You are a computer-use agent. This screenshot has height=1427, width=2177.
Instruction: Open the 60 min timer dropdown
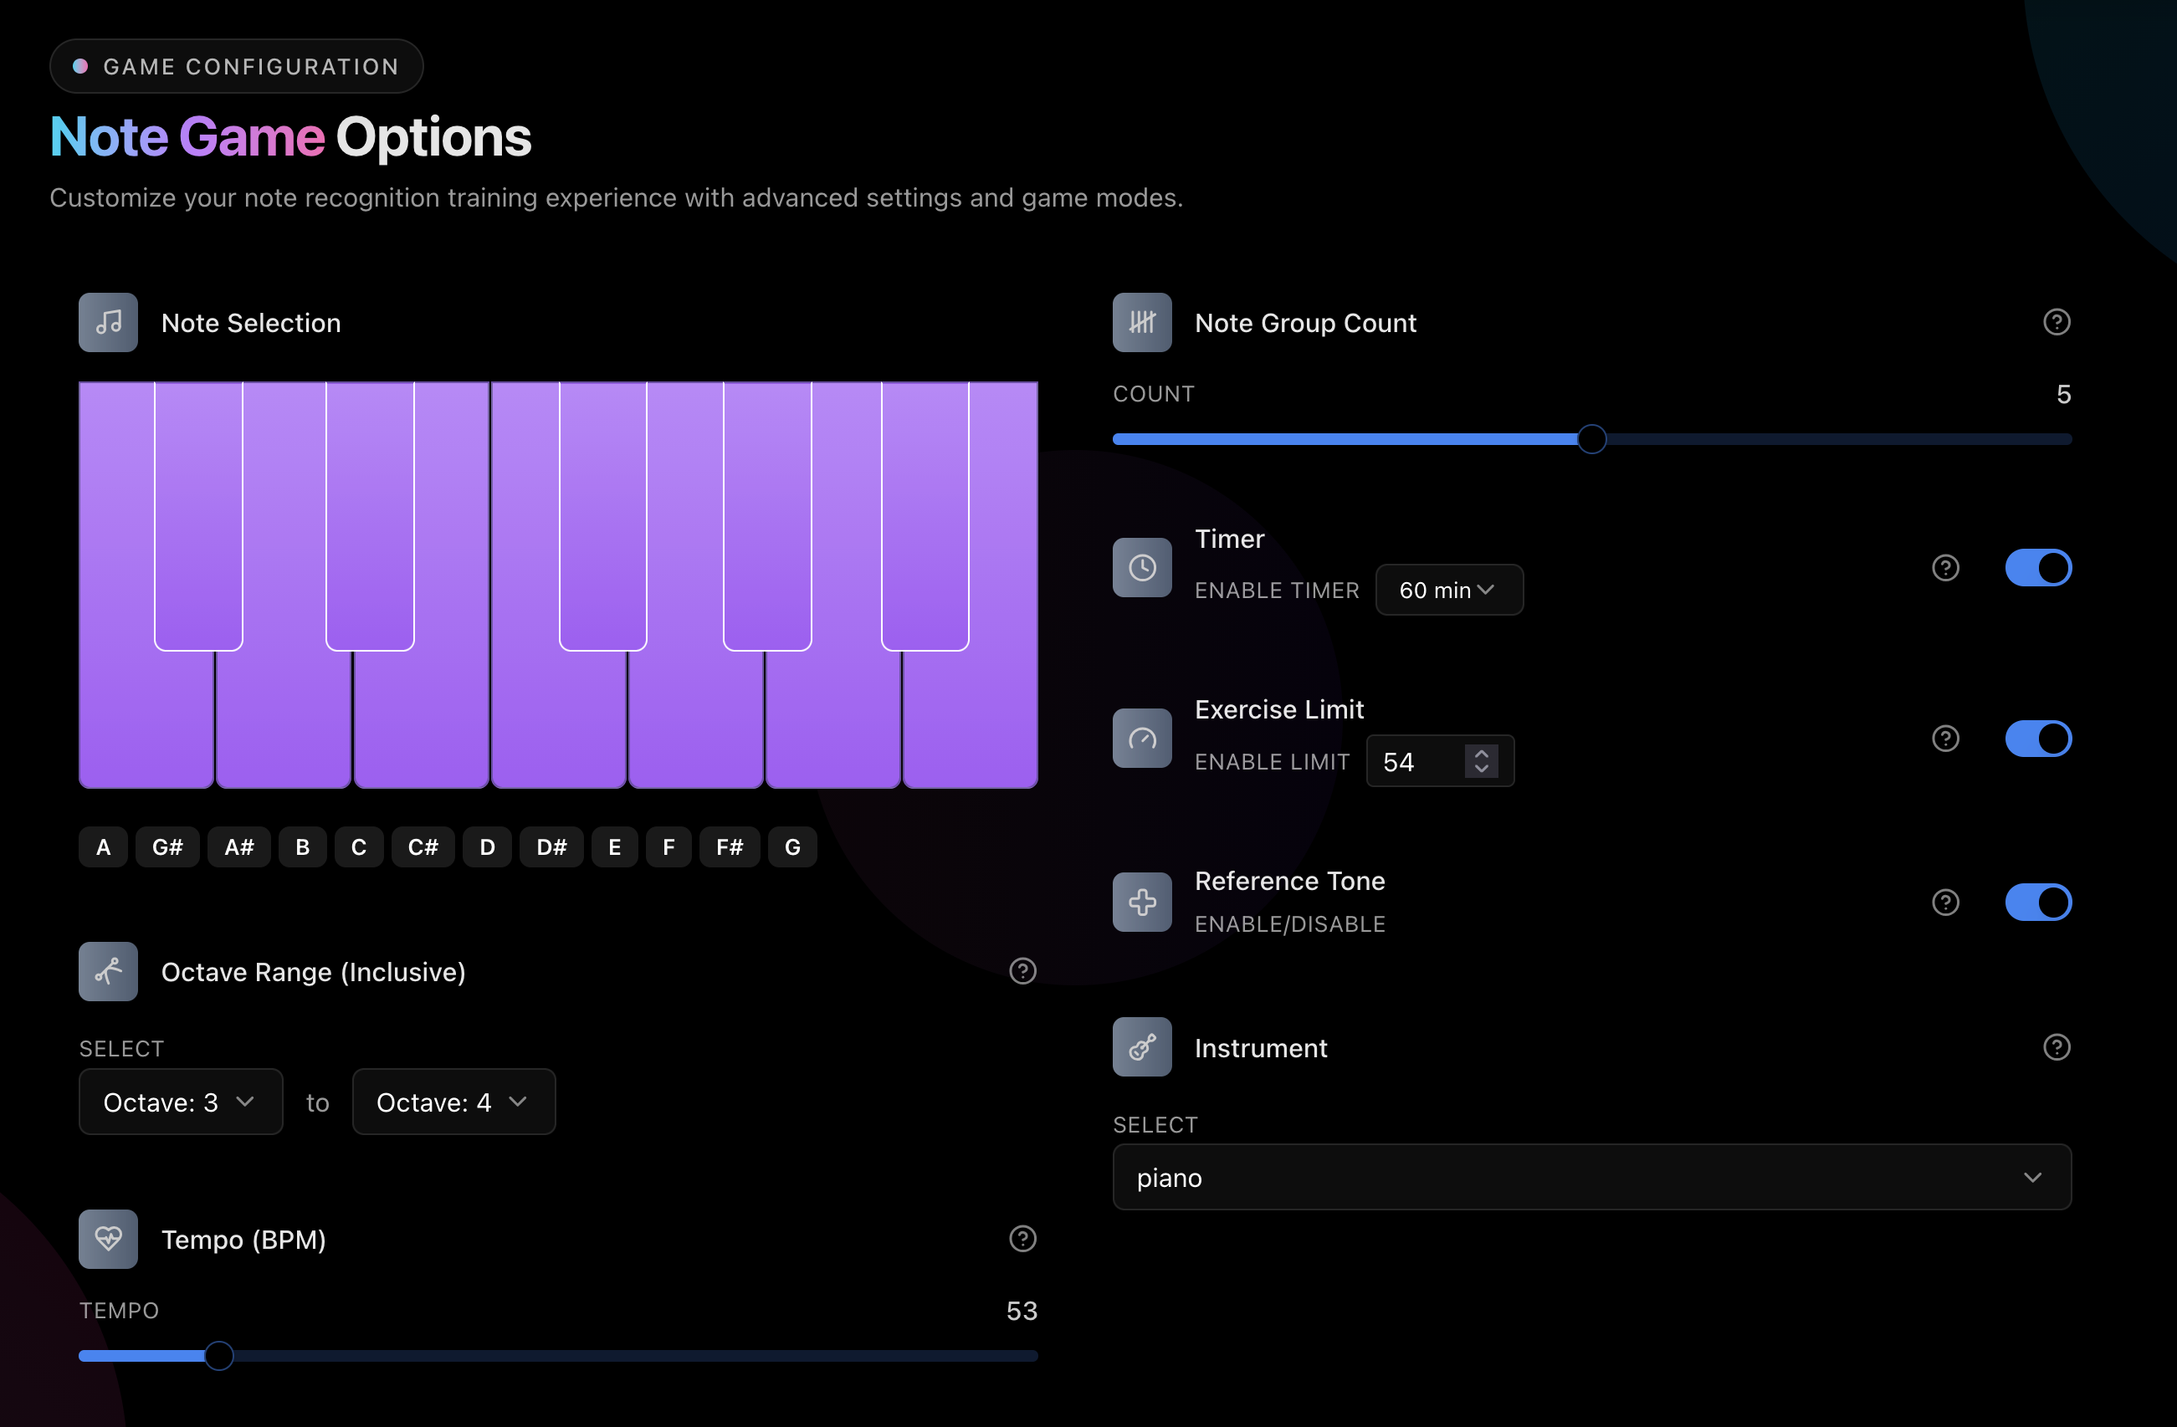[1448, 590]
